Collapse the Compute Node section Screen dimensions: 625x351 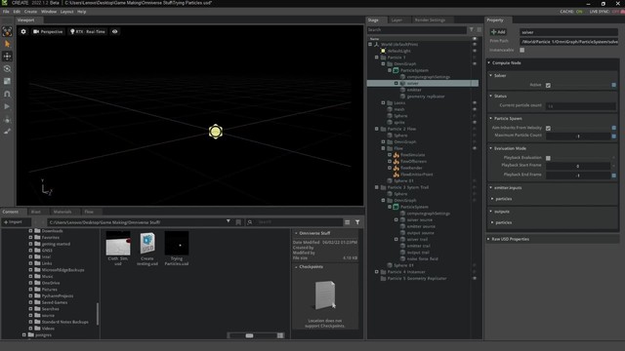pos(488,62)
